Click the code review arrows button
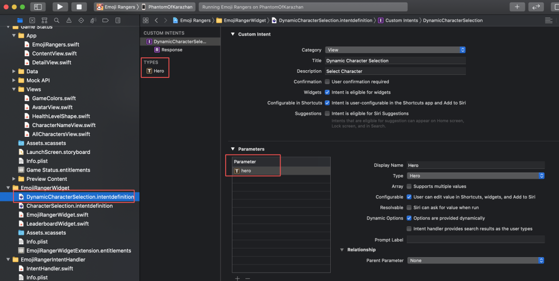Screen dimensions: 559x281 click(536, 7)
